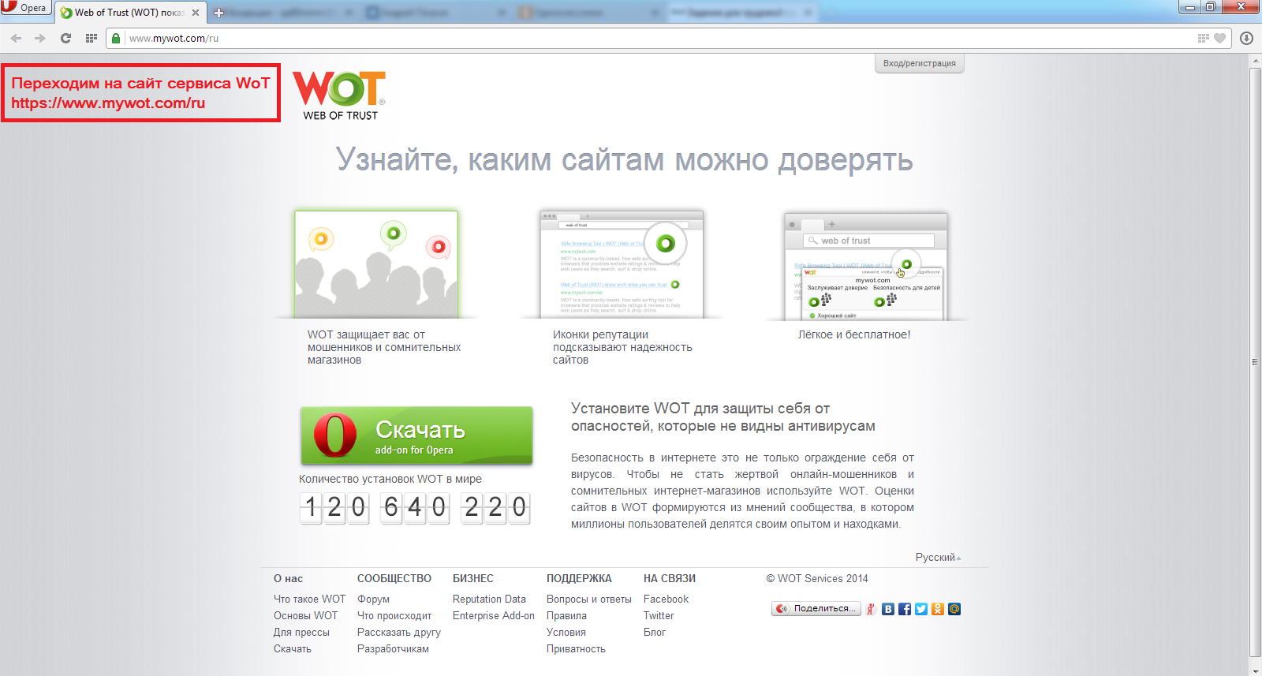Select the Web of Trust (WOT) tab
Viewport: 1262px width, 676px height.
click(x=130, y=13)
